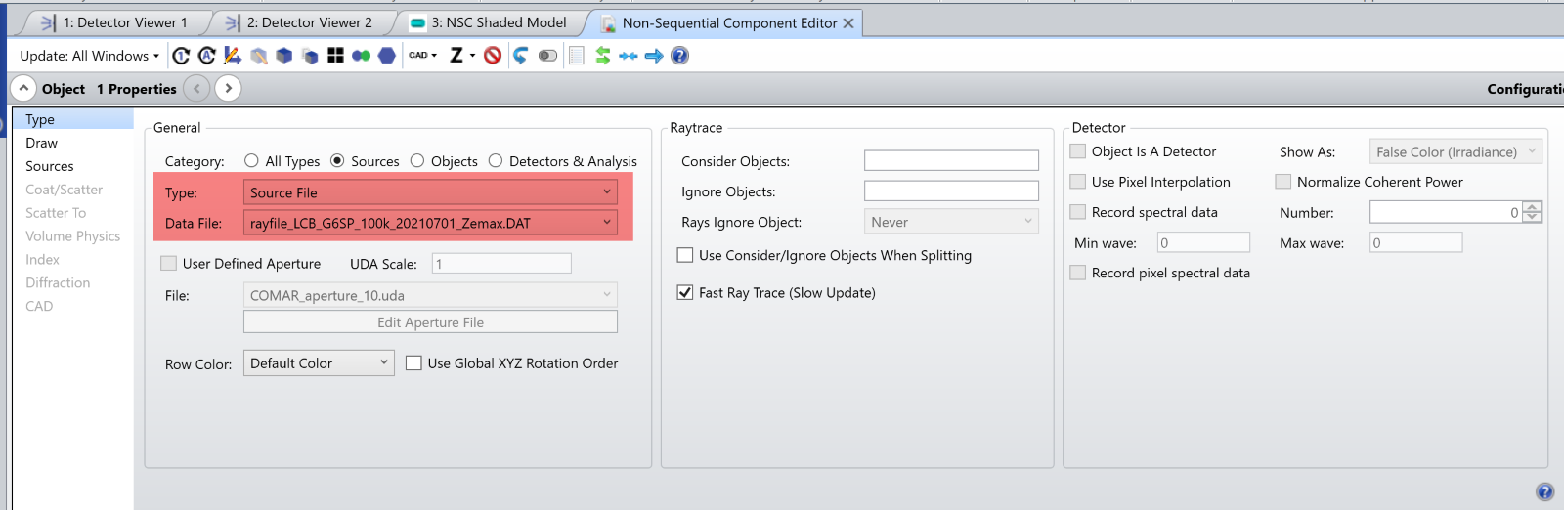
Task: Click the overlapping cubes replicate icon
Action: [310, 56]
